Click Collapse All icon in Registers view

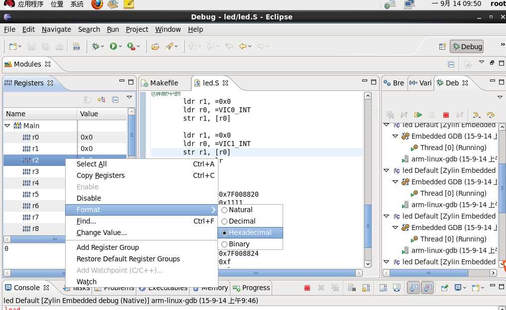pos(115,99)
